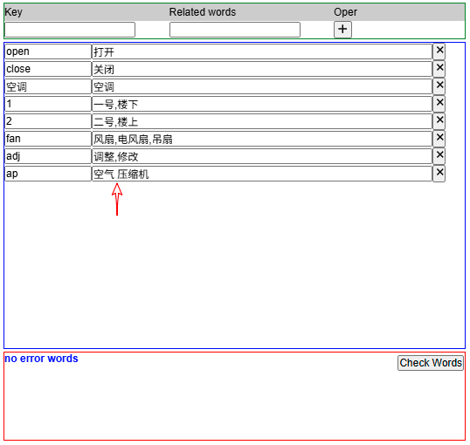Edit the related words field 打开
The width and height of the screenshot is (470, 445).
tap(262, 51)
